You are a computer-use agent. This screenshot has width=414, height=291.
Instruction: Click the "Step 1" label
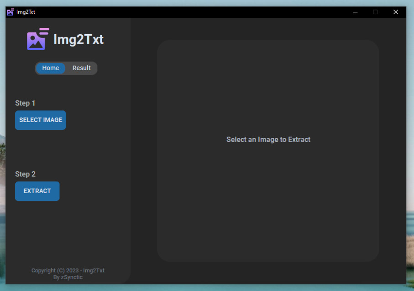[25, 103]
